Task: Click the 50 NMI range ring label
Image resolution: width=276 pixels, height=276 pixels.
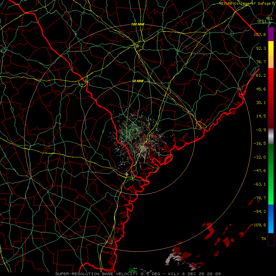Action: pos(138,81)
